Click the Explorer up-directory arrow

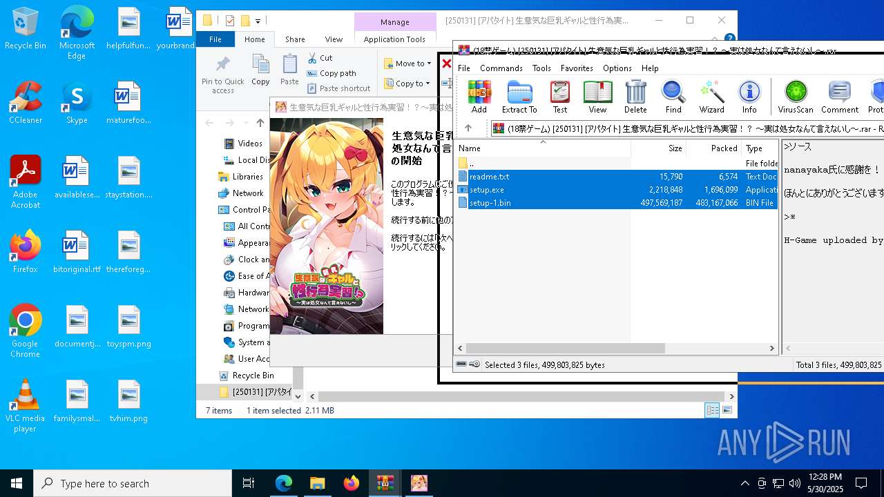(260, 123)
